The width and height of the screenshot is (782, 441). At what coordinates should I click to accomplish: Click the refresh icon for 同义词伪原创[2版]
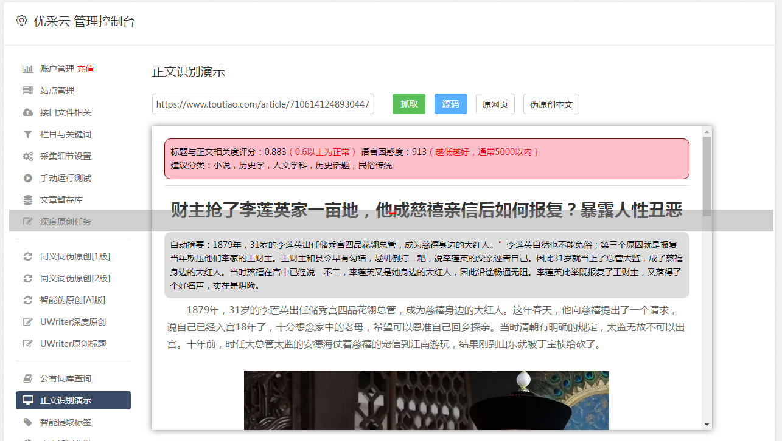28,278
